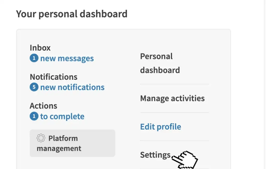This screenshot has height=169, width=266.
Task: Click the gear icon beside Platform management
Action: pos(41,138)
